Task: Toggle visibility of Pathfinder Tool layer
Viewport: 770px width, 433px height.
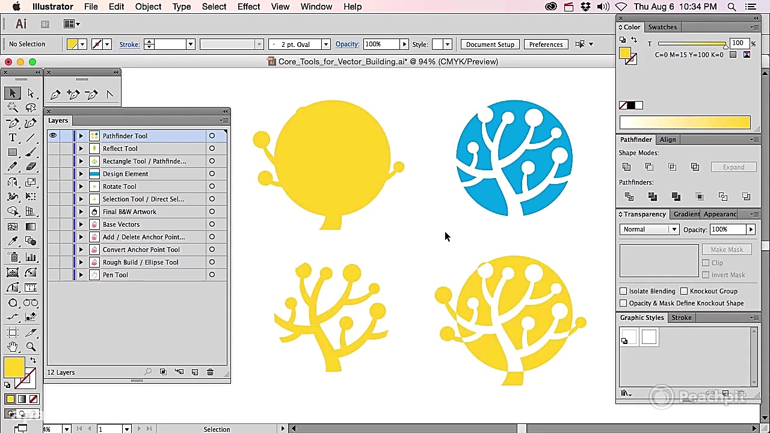Action: (x=53, y=136)
